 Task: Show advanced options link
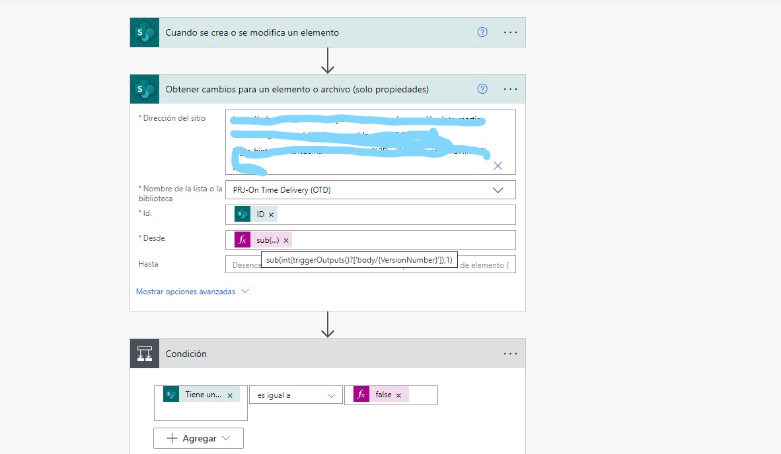[185, 292]
